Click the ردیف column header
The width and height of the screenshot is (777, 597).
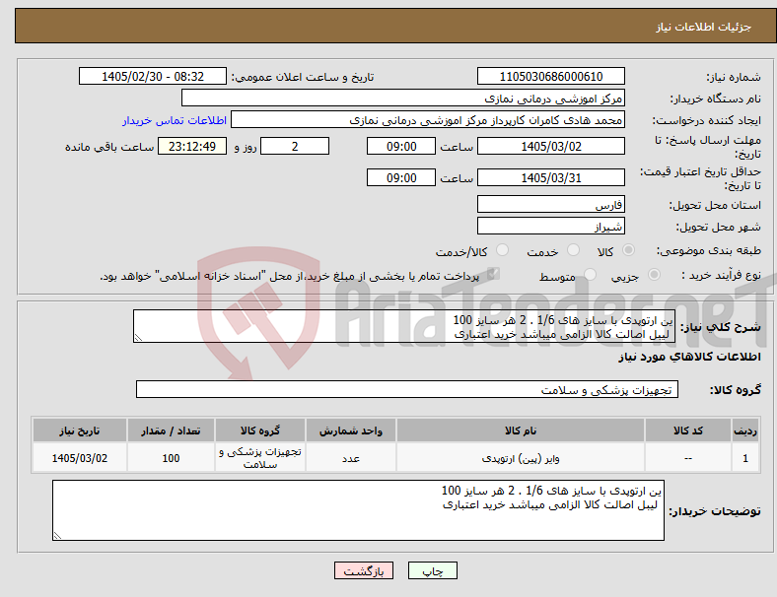pyautogui.click(x=745, y=431)
